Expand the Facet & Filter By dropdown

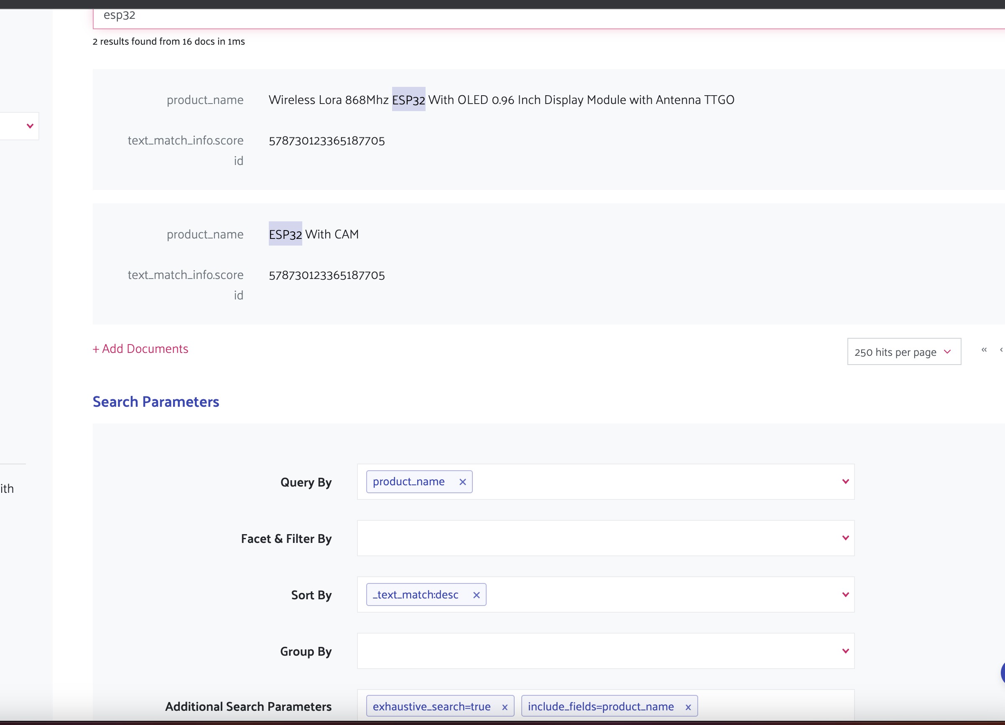[845, 538]
